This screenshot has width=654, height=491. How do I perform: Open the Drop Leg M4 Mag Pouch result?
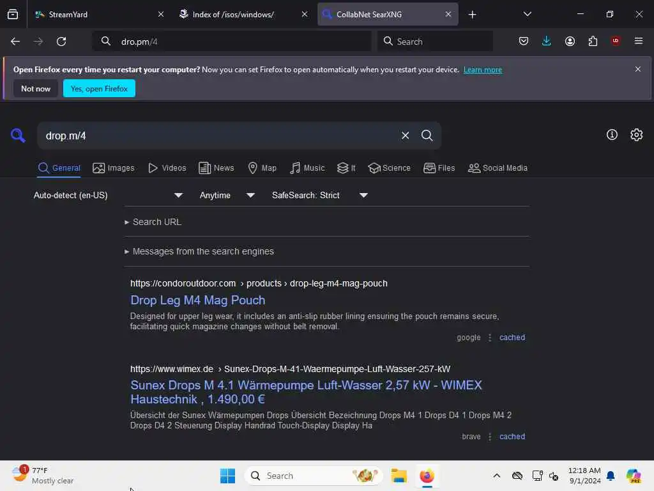click(x=198, y=300)
